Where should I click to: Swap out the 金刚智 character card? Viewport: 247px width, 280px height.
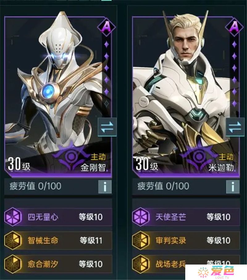coord(107,127)
